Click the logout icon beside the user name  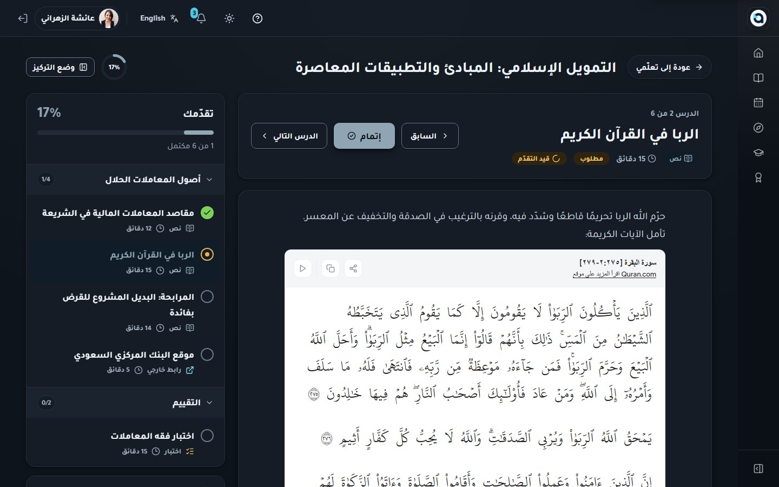pos(22,18)
